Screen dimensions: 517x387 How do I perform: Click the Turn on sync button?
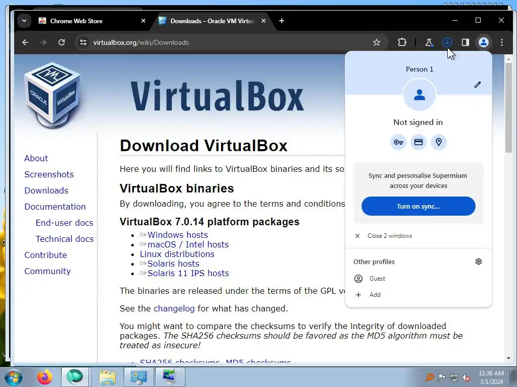[x=419, y=206]
